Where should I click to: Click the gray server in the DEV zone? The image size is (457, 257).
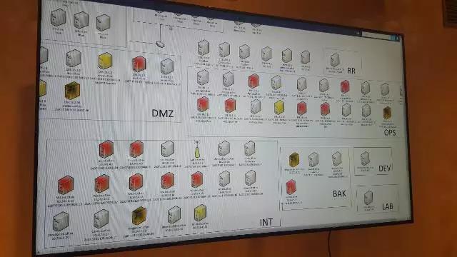click(x=365, y=158)
